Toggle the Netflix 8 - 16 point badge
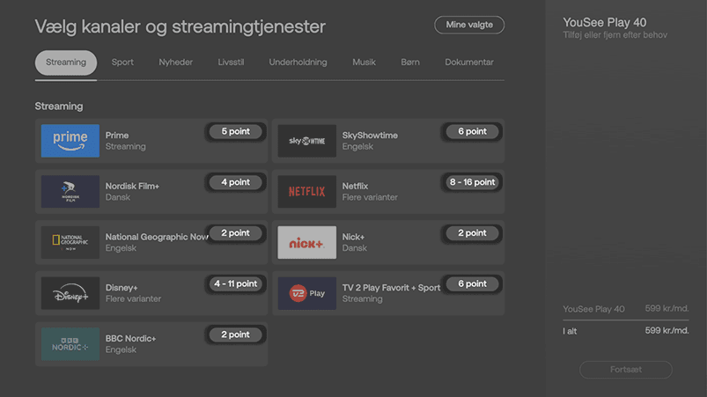Viewport: 707px width, 397px height. [x=472, y=182]
